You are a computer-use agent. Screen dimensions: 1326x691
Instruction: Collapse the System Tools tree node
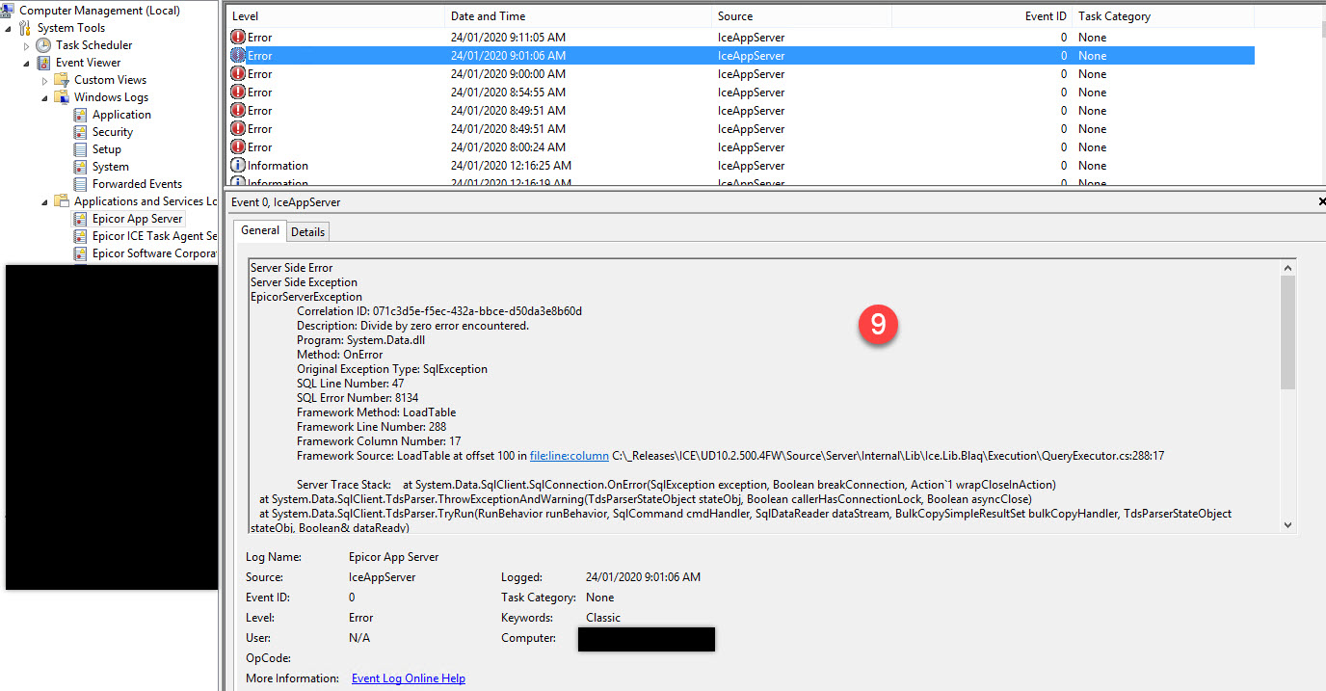[x=9, y=28]
